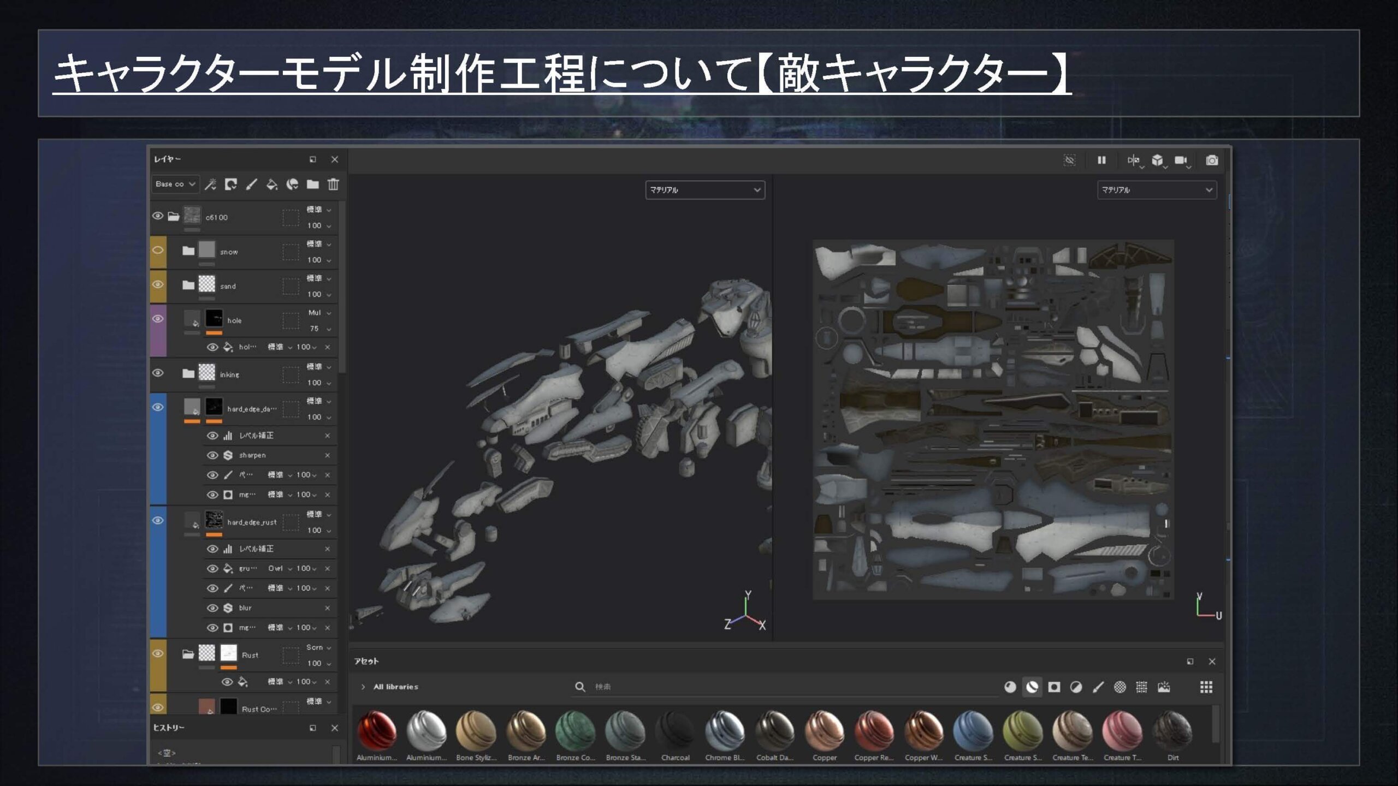Image resolution: width=1398 pixels, height=786 pixels.
Task: Select the hole layer mask thumbnail
Action: click(x=214, y=319)
